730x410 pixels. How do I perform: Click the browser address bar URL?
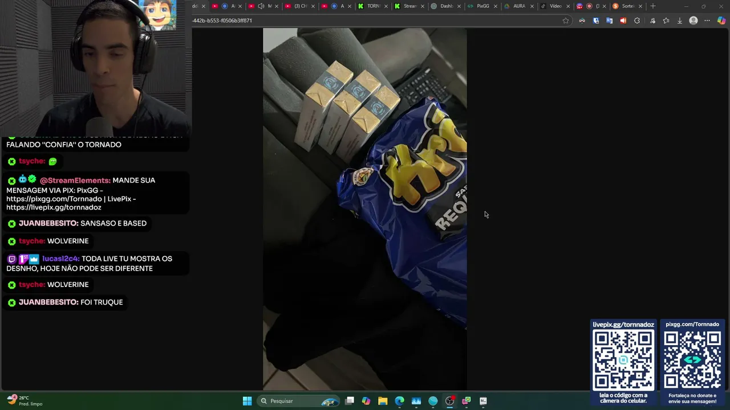coord(222,20)
